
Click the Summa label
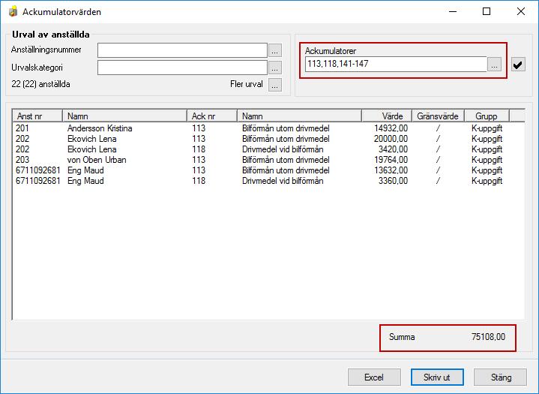(x=402, y=337)
